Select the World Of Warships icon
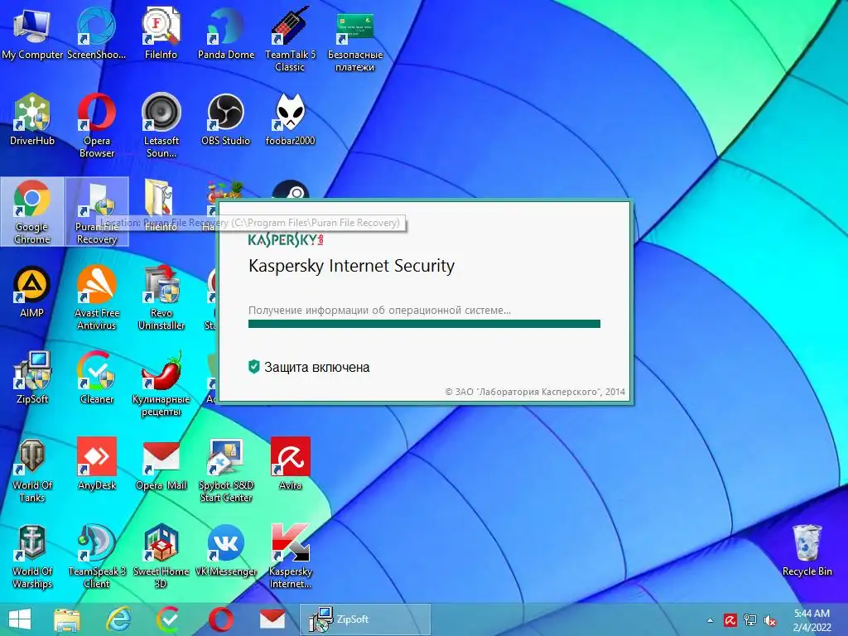 (32, 556)
